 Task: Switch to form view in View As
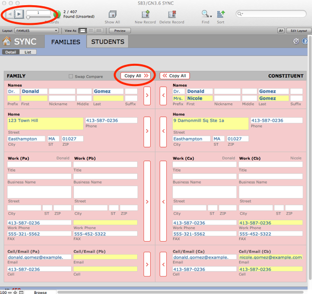point(83,31)
